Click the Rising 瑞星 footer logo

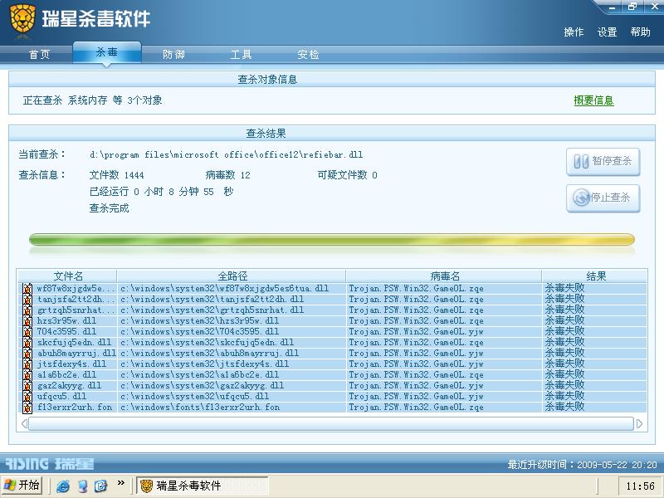49,464
